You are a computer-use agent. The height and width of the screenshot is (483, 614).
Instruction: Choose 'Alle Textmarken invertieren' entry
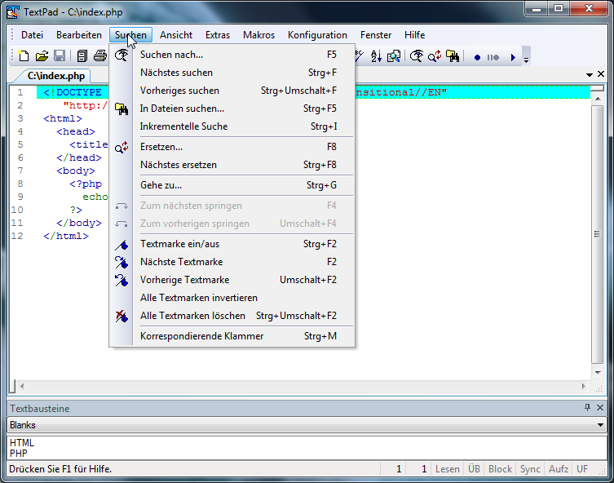(232, 298)
